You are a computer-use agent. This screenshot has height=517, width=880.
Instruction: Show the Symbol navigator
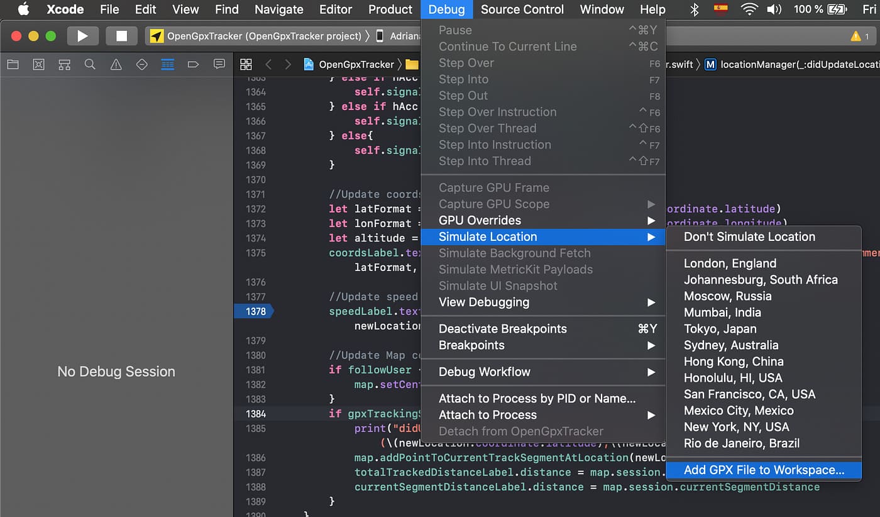point(64,64)
